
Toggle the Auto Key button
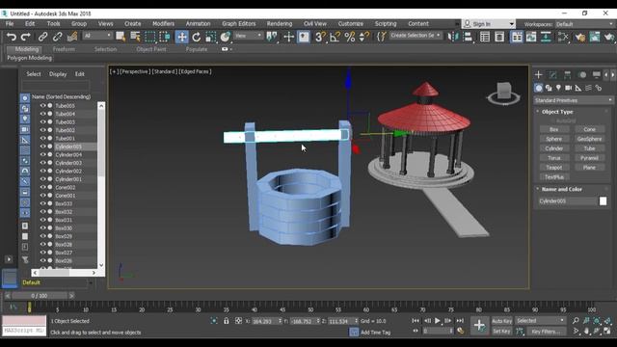pyautogui.click(x=501, y=321)
